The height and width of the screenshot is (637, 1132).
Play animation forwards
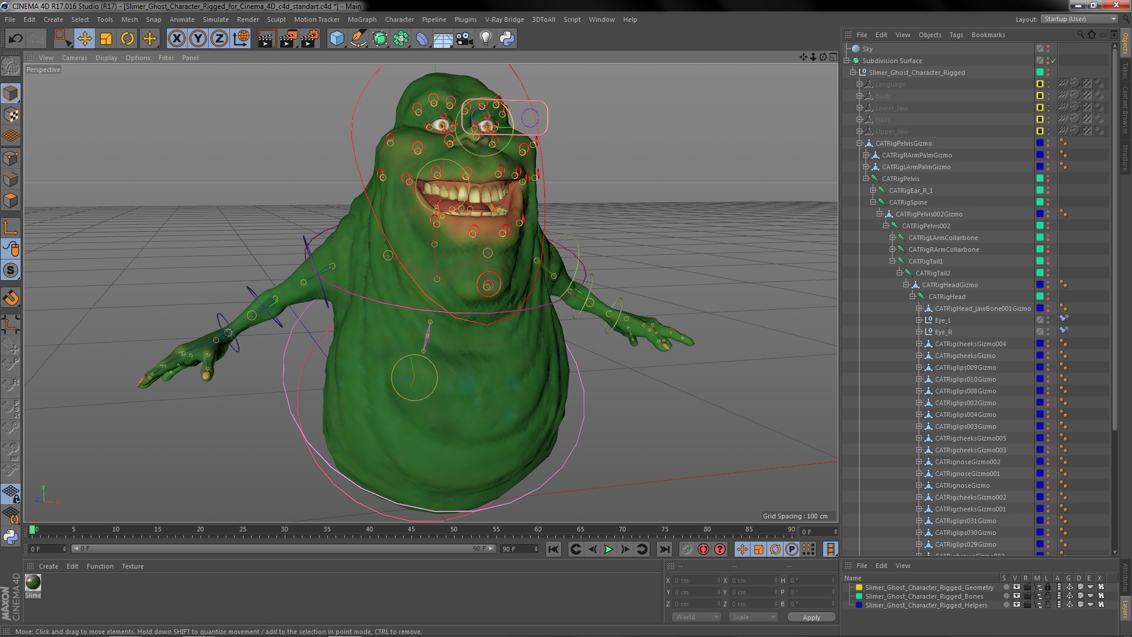tap(608, 549)
